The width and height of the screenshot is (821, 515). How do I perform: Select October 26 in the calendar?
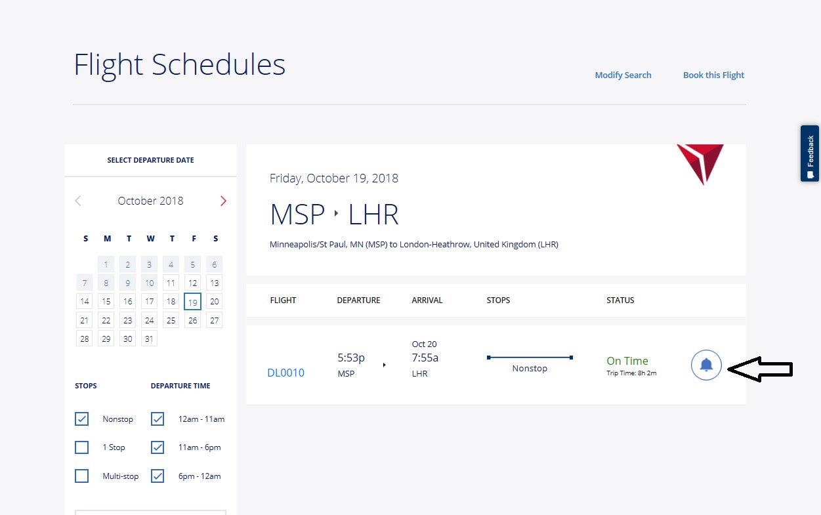(192, 320)
